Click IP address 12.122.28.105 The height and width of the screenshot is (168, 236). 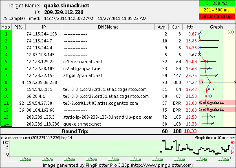(40, 69)
